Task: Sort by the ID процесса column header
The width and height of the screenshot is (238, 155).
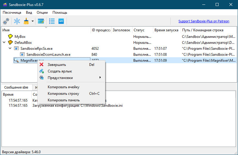Action: (101, 30)
